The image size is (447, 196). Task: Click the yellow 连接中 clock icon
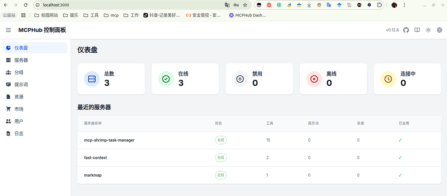pyautogui.click(x=388, y=79)
